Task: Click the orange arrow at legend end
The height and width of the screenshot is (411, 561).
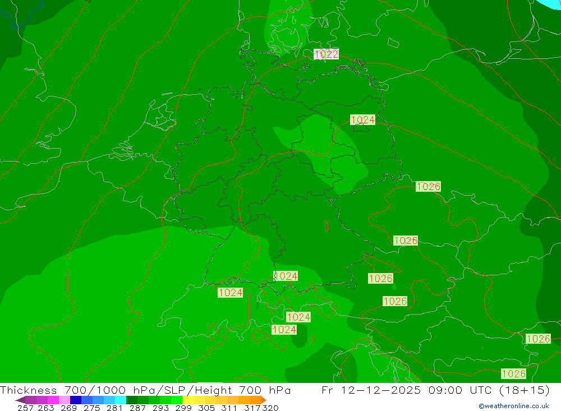Action: pos(264,400)
